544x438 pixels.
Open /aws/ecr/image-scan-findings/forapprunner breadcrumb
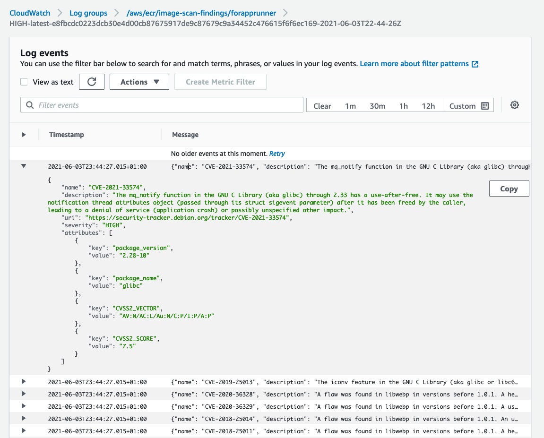[201, 13]
